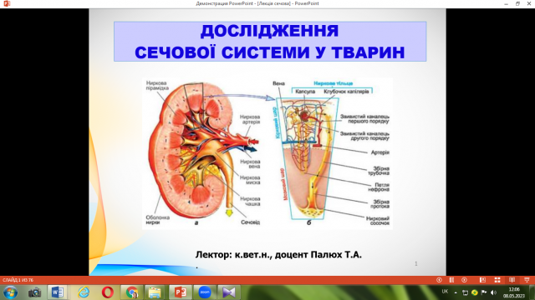Switch to PowerPoint taskbar button
Image resolution: width=535 pixels, height=300 pixels.
(181, 292)
